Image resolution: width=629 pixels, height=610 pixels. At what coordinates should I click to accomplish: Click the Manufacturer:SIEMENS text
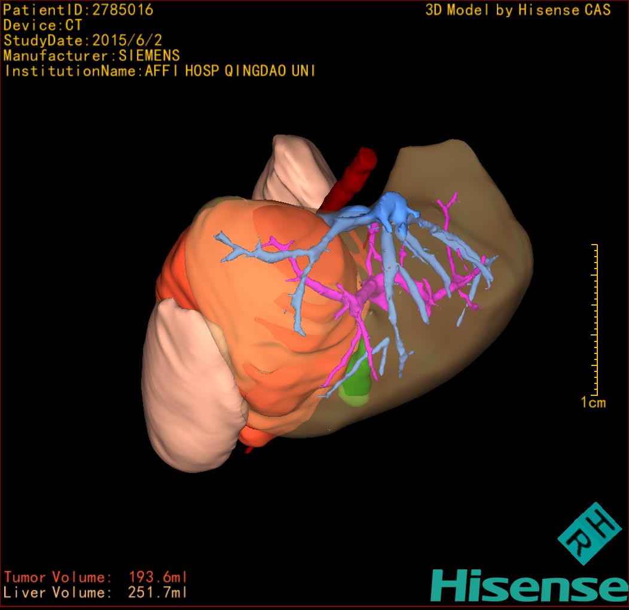(91, 56)
